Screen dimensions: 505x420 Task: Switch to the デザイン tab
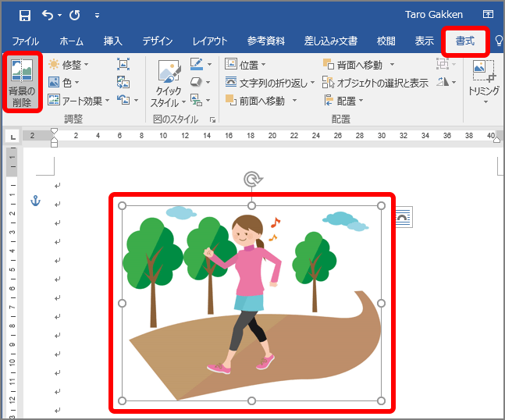click(158, 41)
